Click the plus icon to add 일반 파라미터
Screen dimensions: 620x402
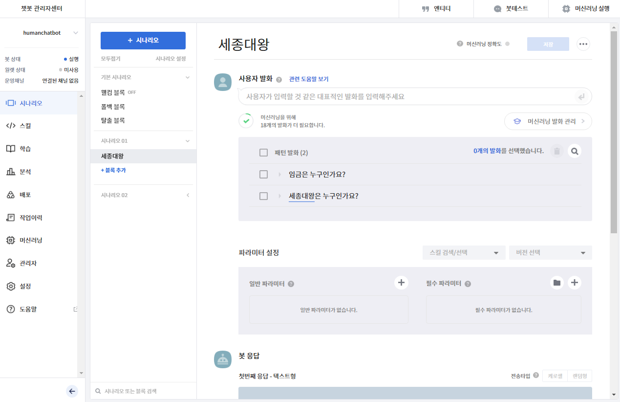tap(401, 282)
